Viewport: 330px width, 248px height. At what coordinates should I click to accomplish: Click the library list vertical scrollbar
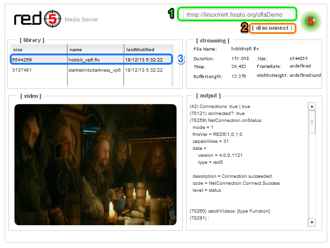pos(176,65)
